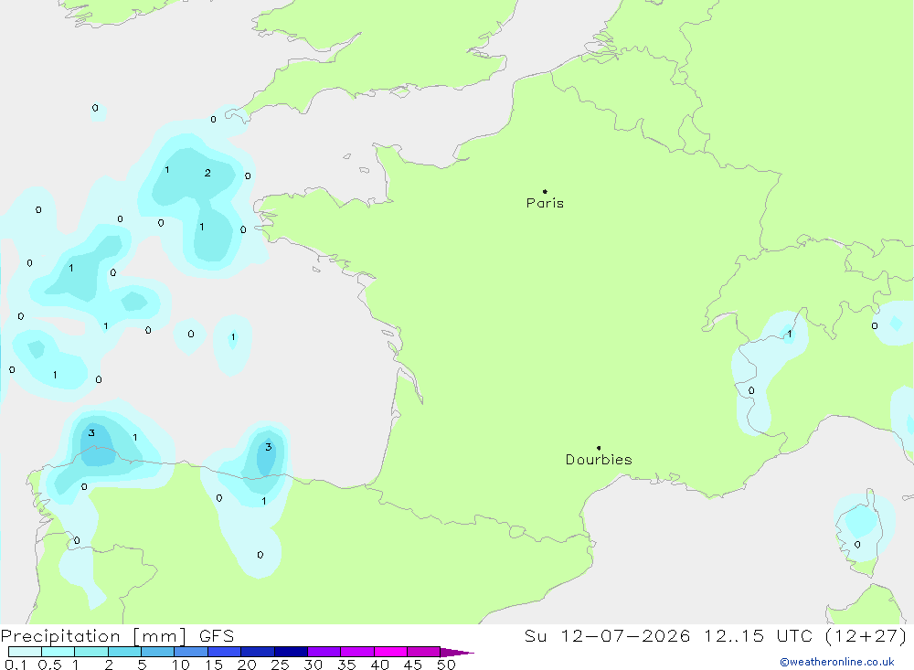Click the 'Precipitation [mm] GFS' title
914x670 pixels.
tap(117, 636)
